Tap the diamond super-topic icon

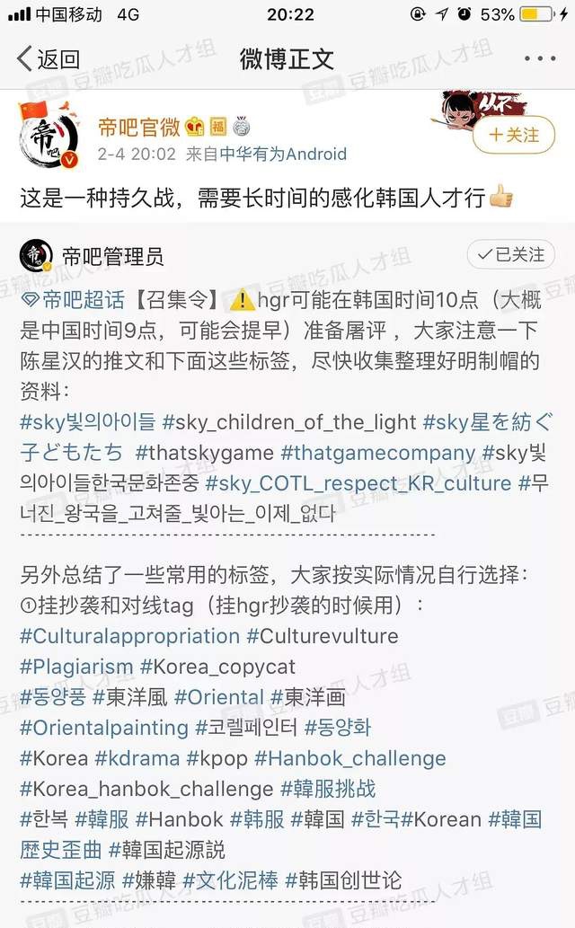coord(30,300)
